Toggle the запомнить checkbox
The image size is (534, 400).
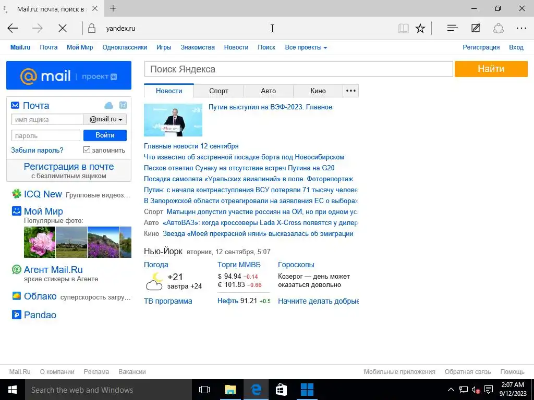pos(87,149)
